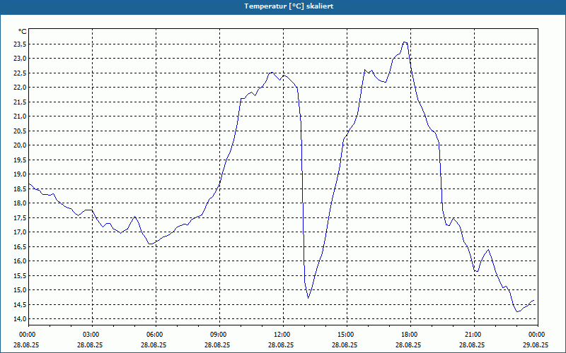The width and height of the screenshot is (566, 353).
Task: Click the 22,0 y-axis label
Action: pyautogui.click(x=21, y=88)
